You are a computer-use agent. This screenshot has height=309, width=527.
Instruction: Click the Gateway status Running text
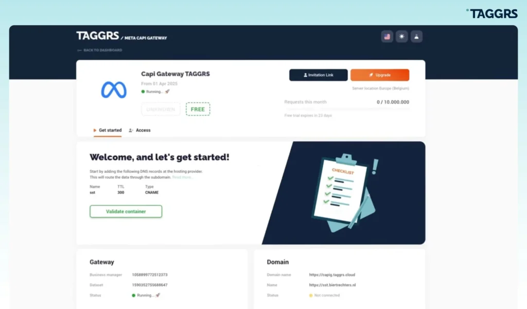tap(146, 295)
